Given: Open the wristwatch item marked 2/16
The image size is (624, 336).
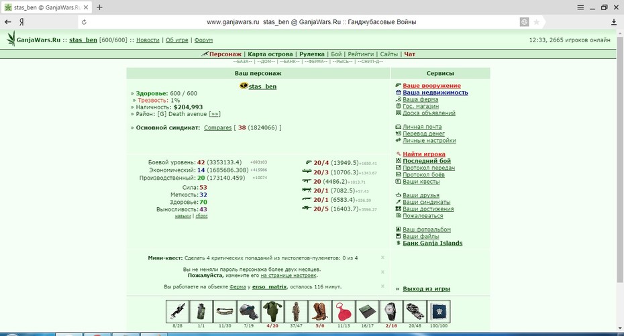Looking at the screenshot, I should pyautogui.click(x=391, y=311).
